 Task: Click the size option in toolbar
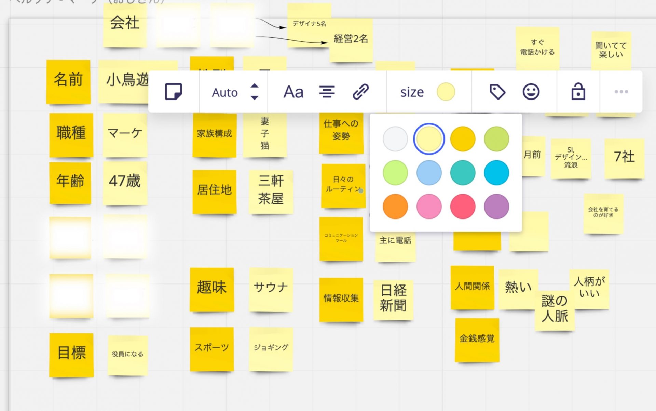point(412,92)
